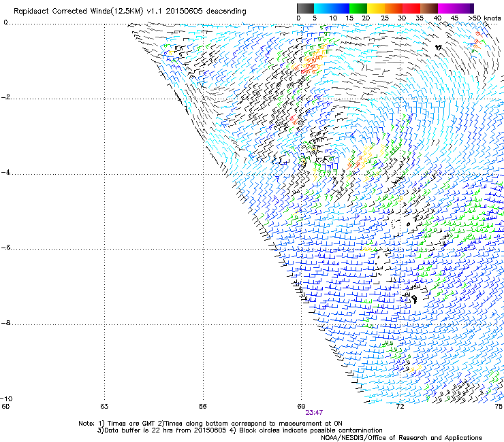The height and width of the screenshot is (442, 504).
Task: Click 'NOAA/NESDIS/Office of Research and Applications' credit
Action: tap(401, 438)
